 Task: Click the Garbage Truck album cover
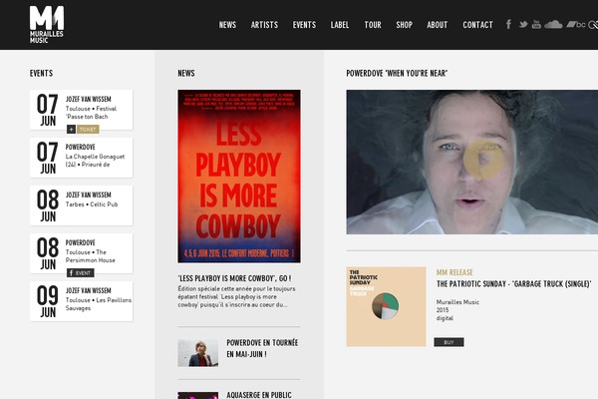click(x=386, y=306)
